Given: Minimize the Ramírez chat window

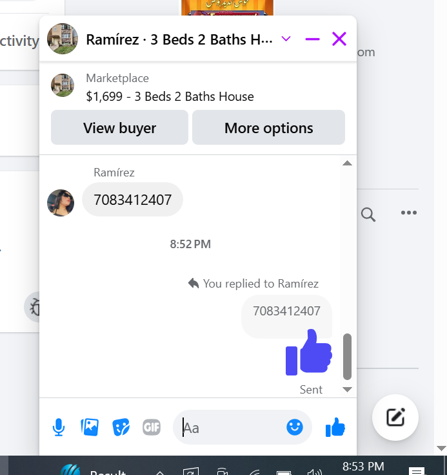Looking at the screenshot, I should coord(312,39).
